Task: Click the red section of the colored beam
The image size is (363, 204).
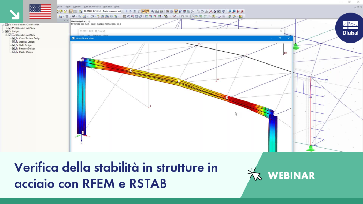Action: [116, 67]
